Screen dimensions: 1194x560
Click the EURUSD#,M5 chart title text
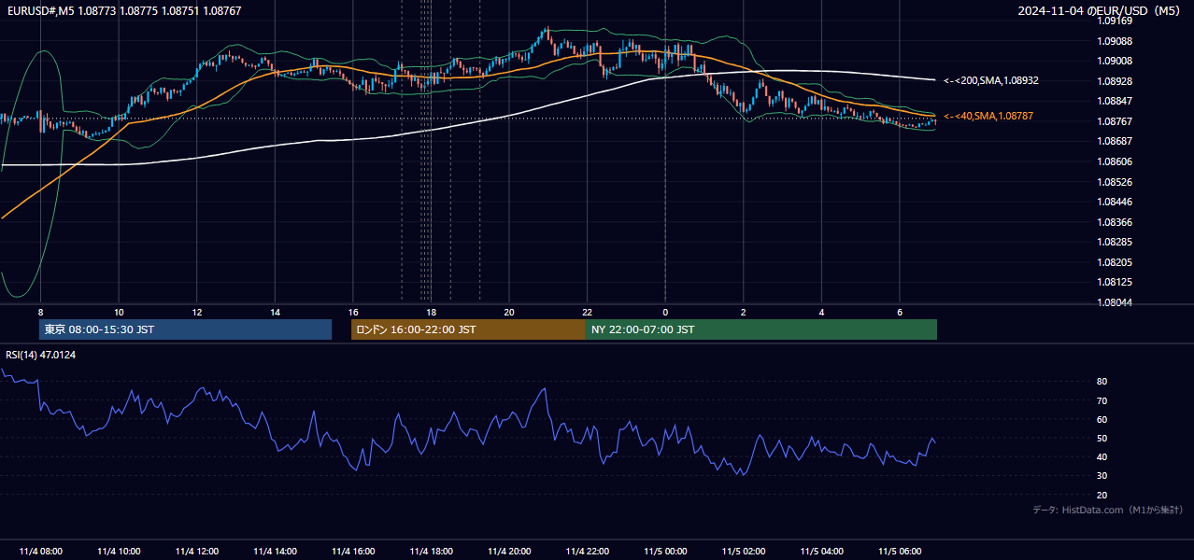tap(123, 10)
